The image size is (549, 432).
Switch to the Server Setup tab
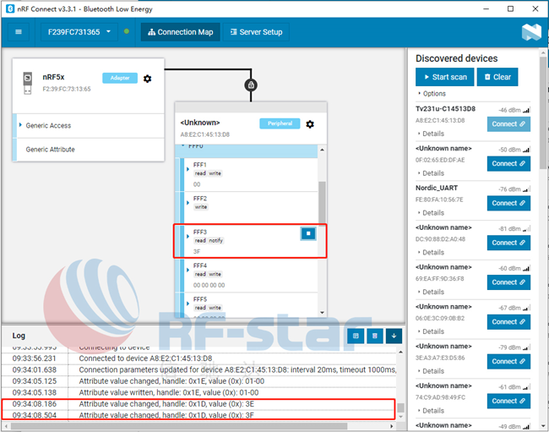tap(256, 32)
